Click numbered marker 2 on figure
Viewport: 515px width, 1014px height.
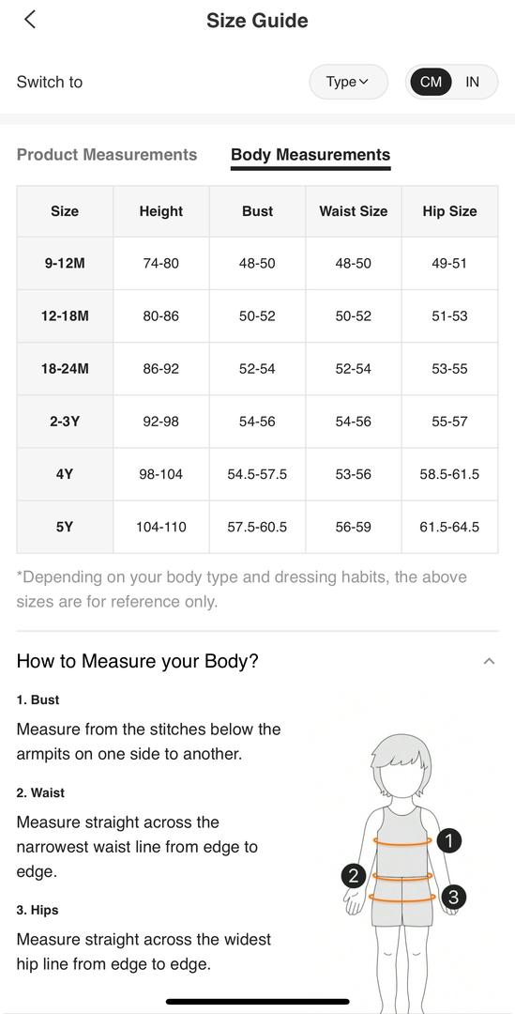[353, 876]
